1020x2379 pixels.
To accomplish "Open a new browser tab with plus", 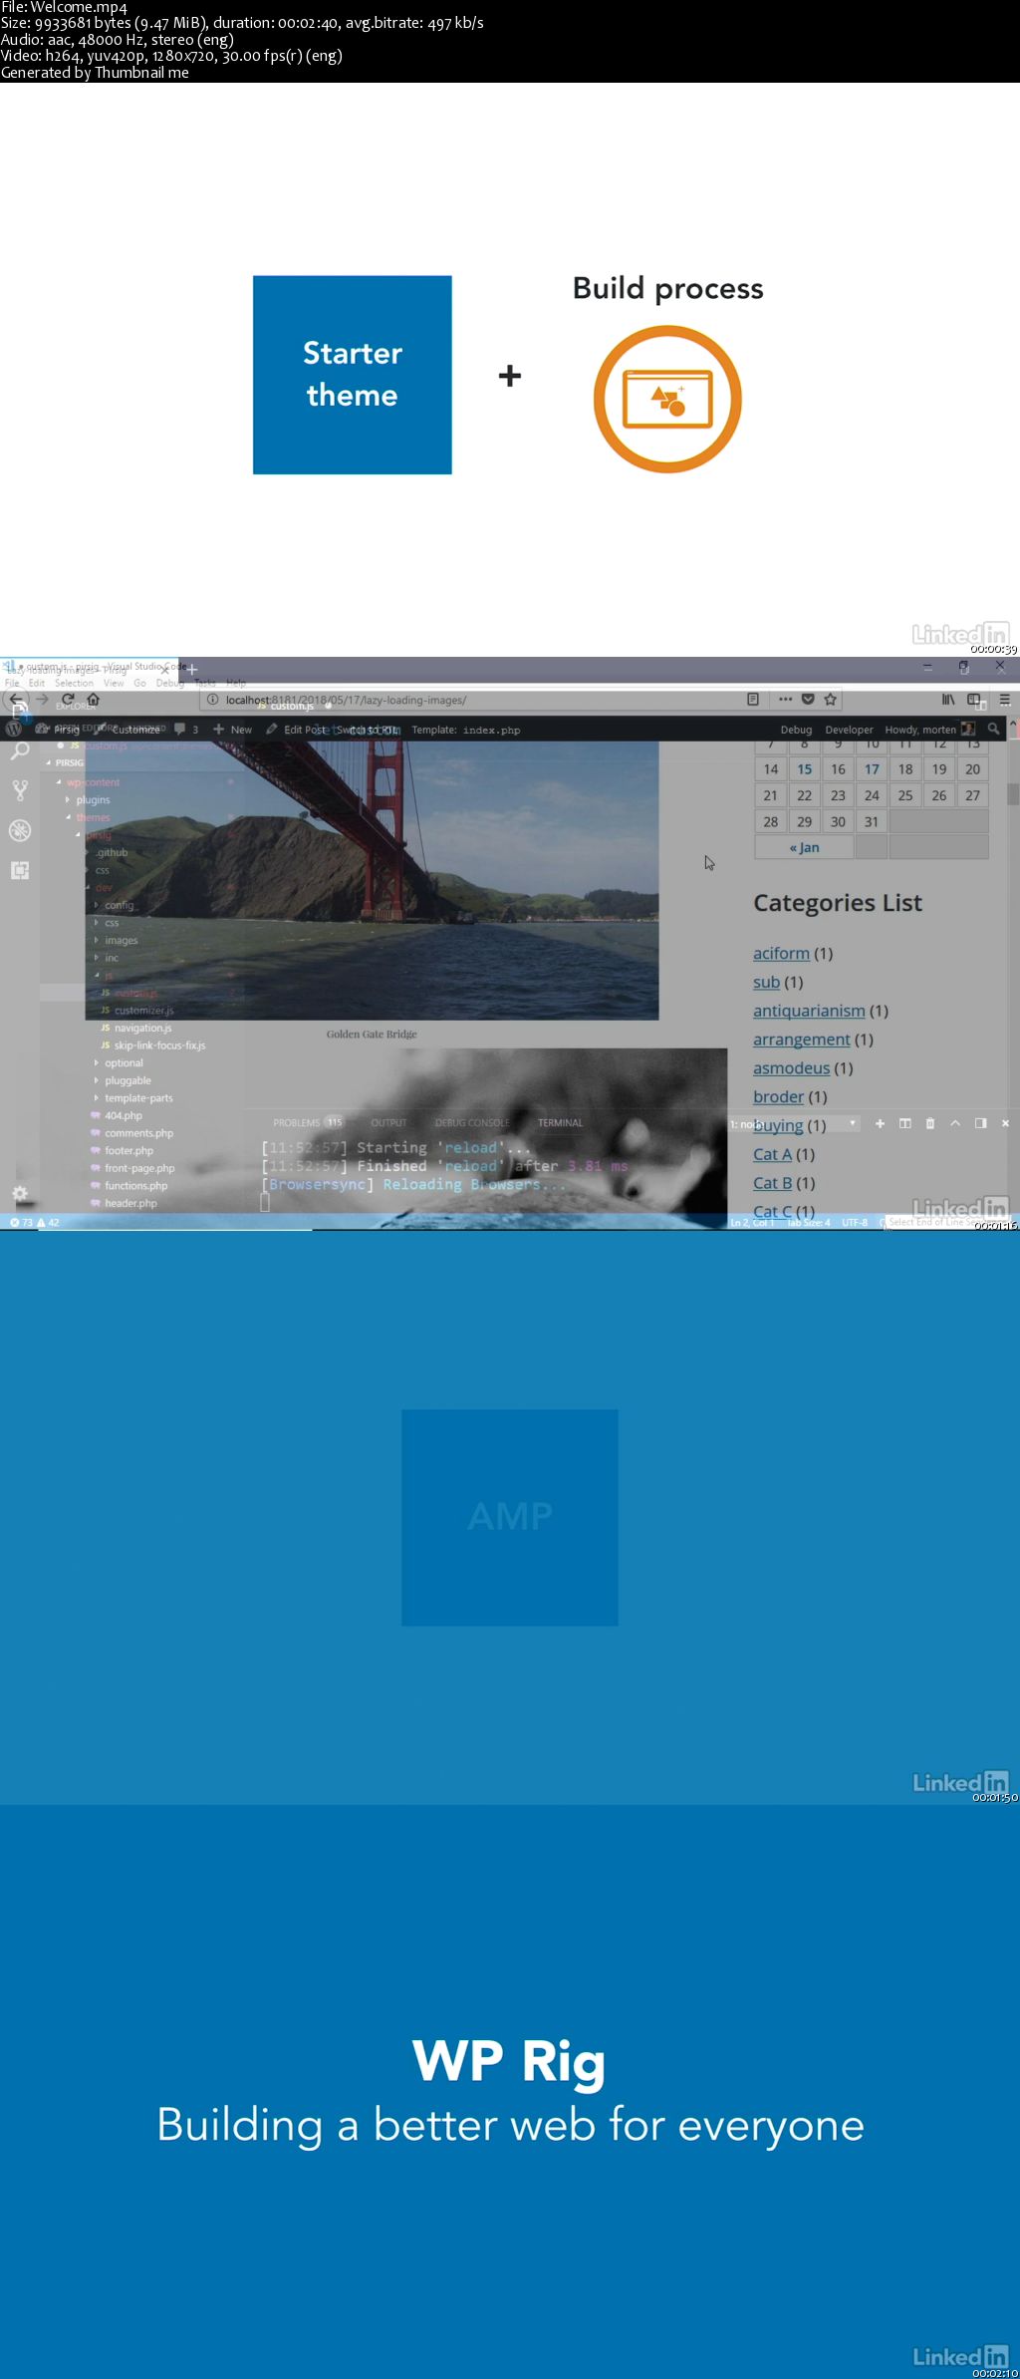I will [192, 669].
